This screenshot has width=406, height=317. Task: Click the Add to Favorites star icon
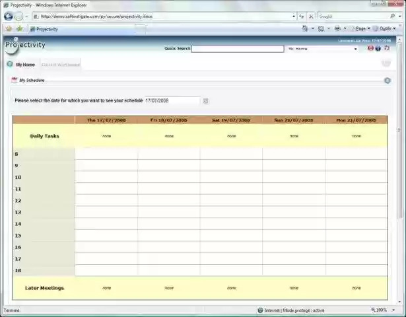pyautogui.click(x=20, y=29)
